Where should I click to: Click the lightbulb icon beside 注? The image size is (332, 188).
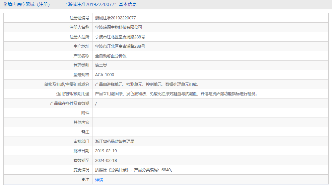pyautogui.click(x=83, y=180)
